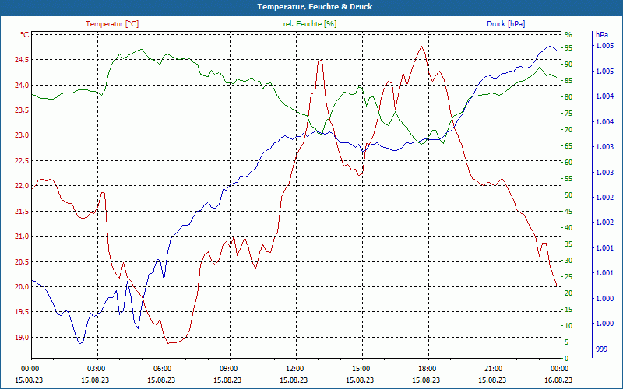Click the '16.08.23' date label
623x389 pixels.
point(558,380)
